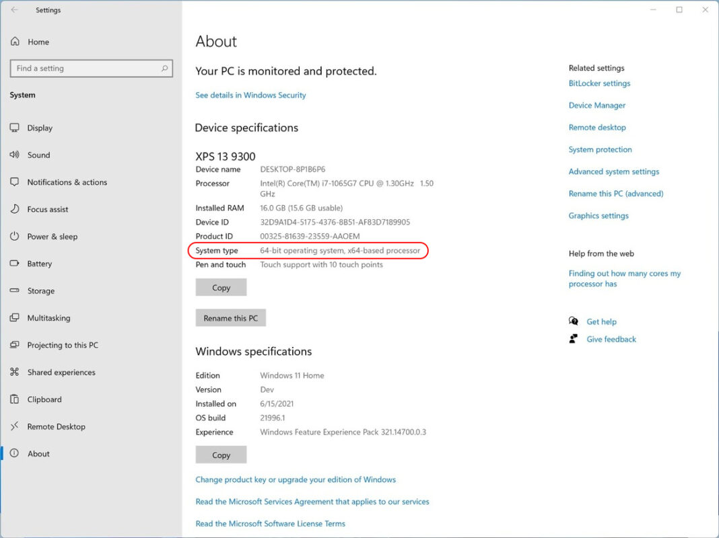Minimize the Settings window
Screen dimensions: 719x538
coord(653,9)
